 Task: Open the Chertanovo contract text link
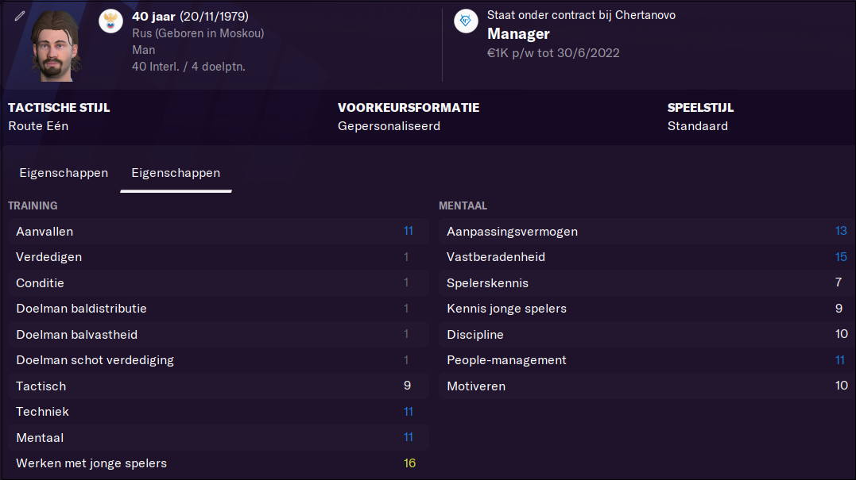pyautogui.click(x=581, y=15)
